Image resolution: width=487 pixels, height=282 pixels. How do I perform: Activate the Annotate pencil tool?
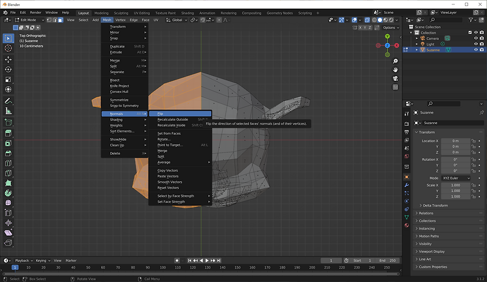9,101
